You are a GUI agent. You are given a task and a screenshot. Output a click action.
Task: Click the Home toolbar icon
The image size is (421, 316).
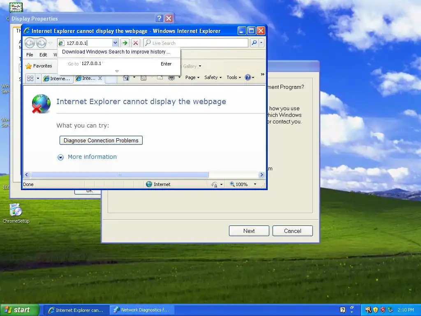coord(126,78)
